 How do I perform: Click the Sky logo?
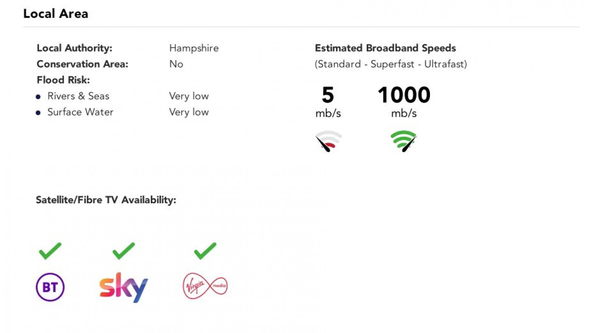(124, 287)
